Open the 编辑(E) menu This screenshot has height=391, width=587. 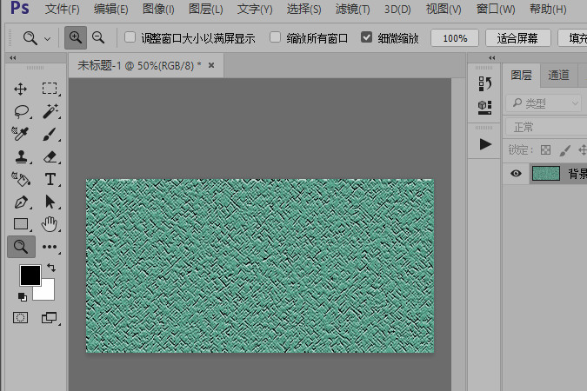tap(111, 9)
